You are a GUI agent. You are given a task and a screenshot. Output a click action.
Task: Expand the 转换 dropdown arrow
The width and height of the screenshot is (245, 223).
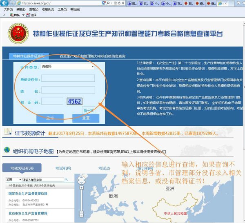pyautogui.click(x=23, y=15)
